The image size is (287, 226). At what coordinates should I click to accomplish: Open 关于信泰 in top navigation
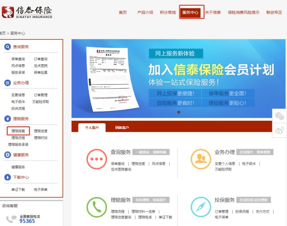(213, 12)
